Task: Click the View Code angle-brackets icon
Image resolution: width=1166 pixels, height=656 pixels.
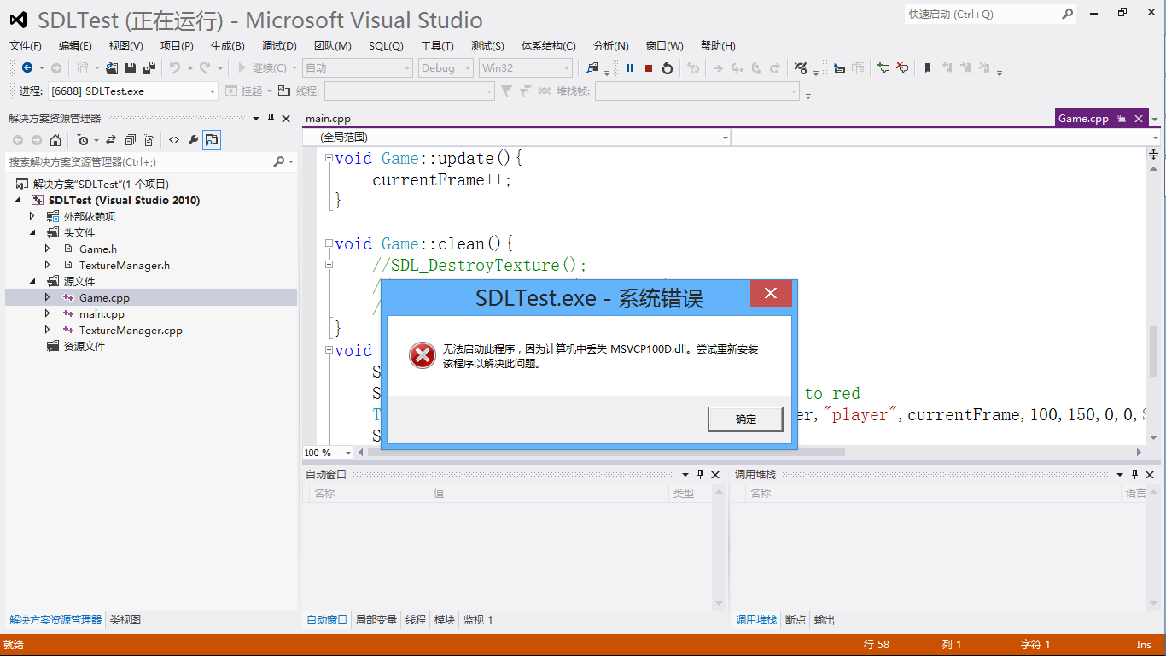Action: [x=174, y=140]
